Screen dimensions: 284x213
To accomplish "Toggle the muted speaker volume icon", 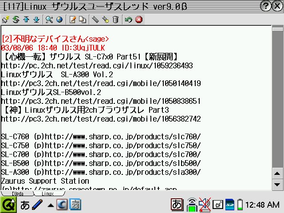I will click(205, 205).
